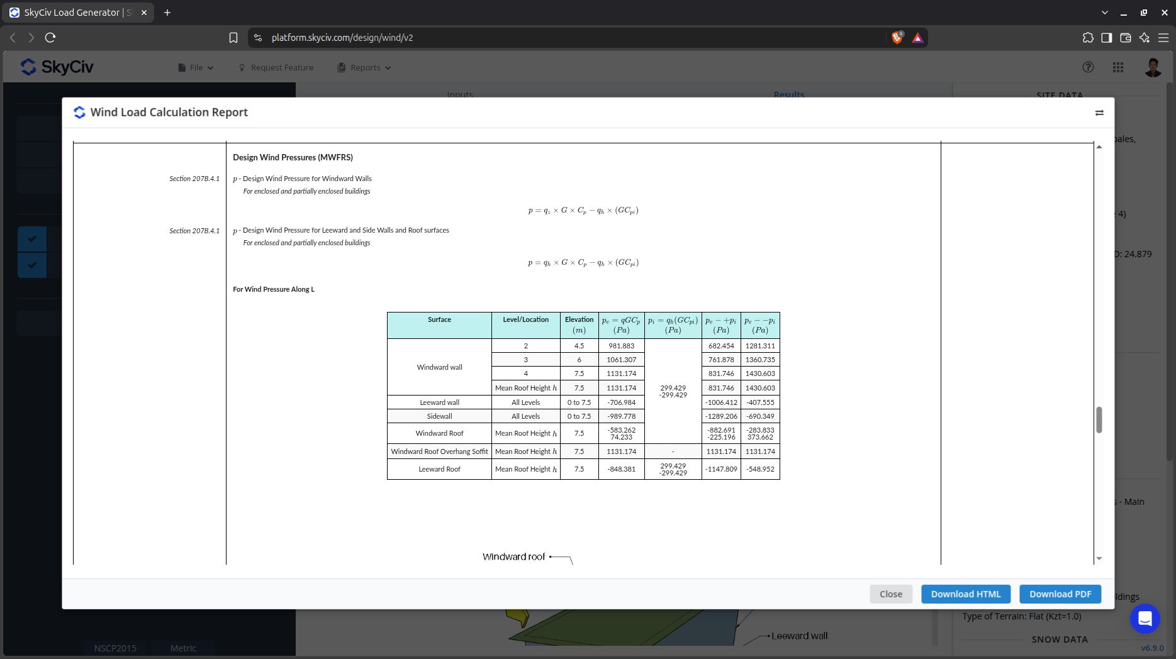This screenshot has width=1176, height=659.
Task: Open the Leo AI sparkle icon
Action: coord(1145,38)
